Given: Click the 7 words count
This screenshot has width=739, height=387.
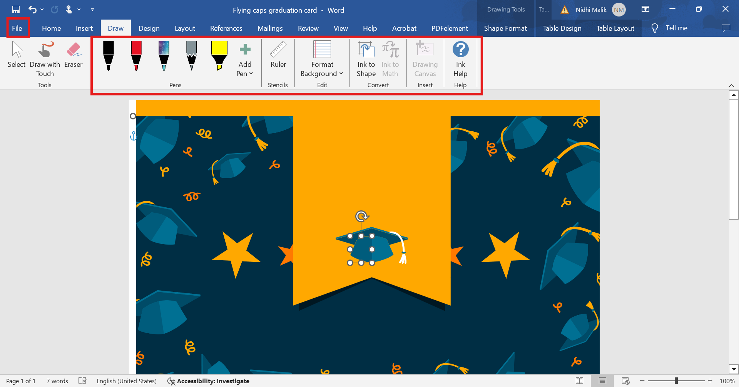Looking at the screenshot, I should [57, 381].
